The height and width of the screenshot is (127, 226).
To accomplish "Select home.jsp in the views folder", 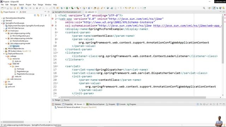I will [20, 69].
